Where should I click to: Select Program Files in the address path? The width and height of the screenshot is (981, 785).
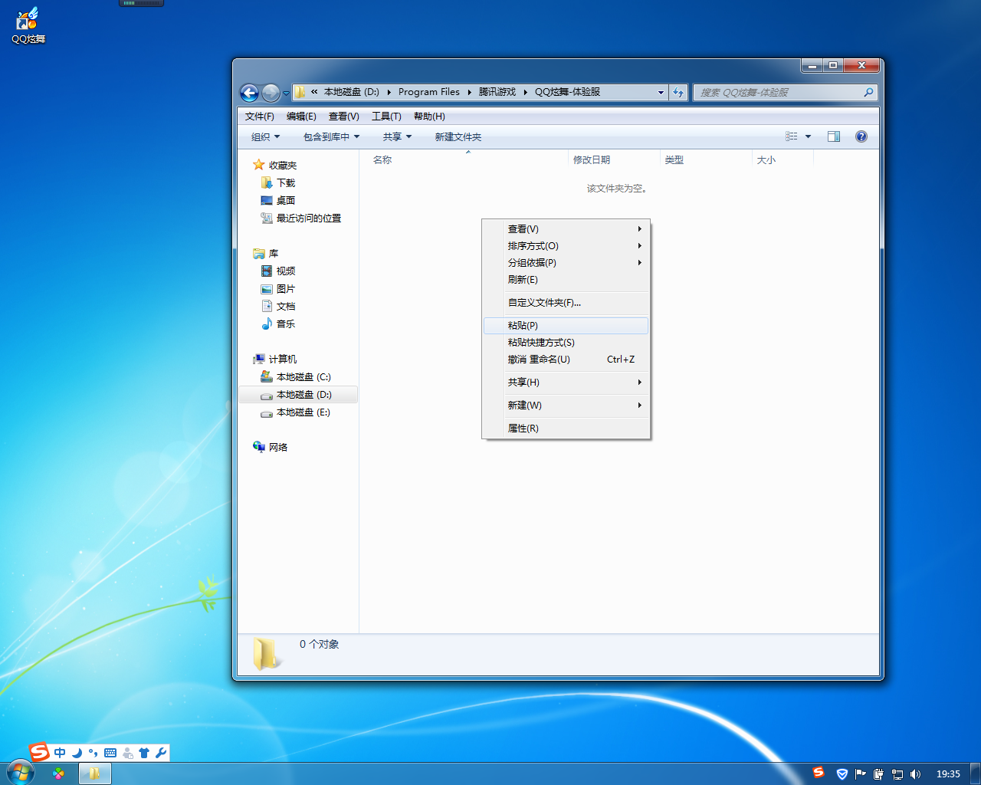429,92
